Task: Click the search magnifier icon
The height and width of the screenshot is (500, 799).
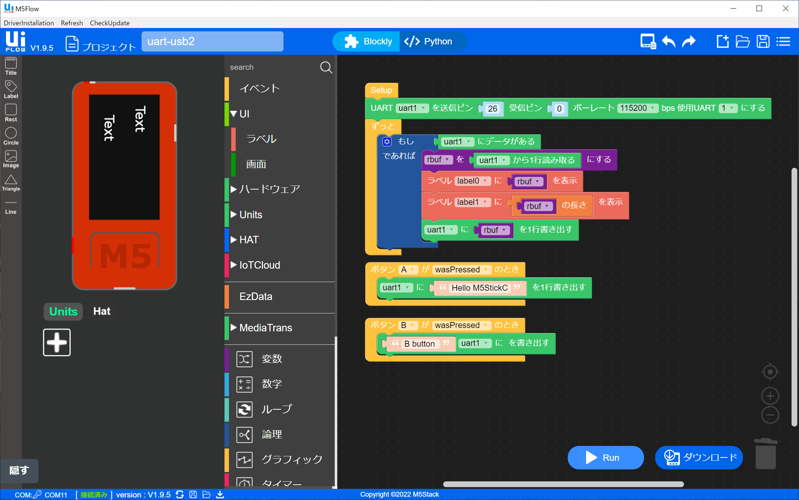Action: 326,67
